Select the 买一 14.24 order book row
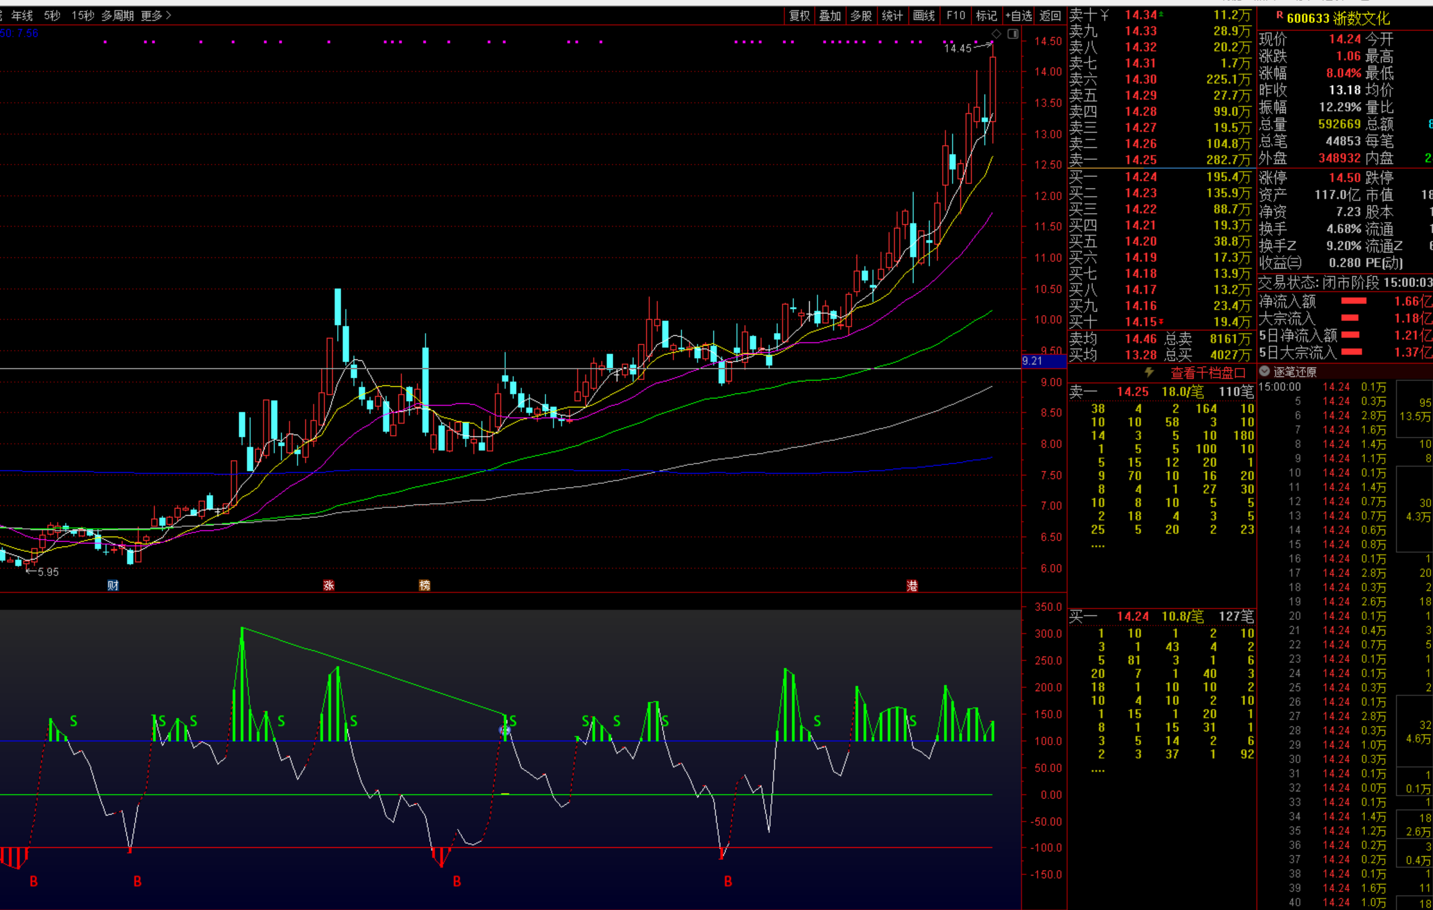This screenshot has width=1433, height=910. click(x=1160, y=177)
